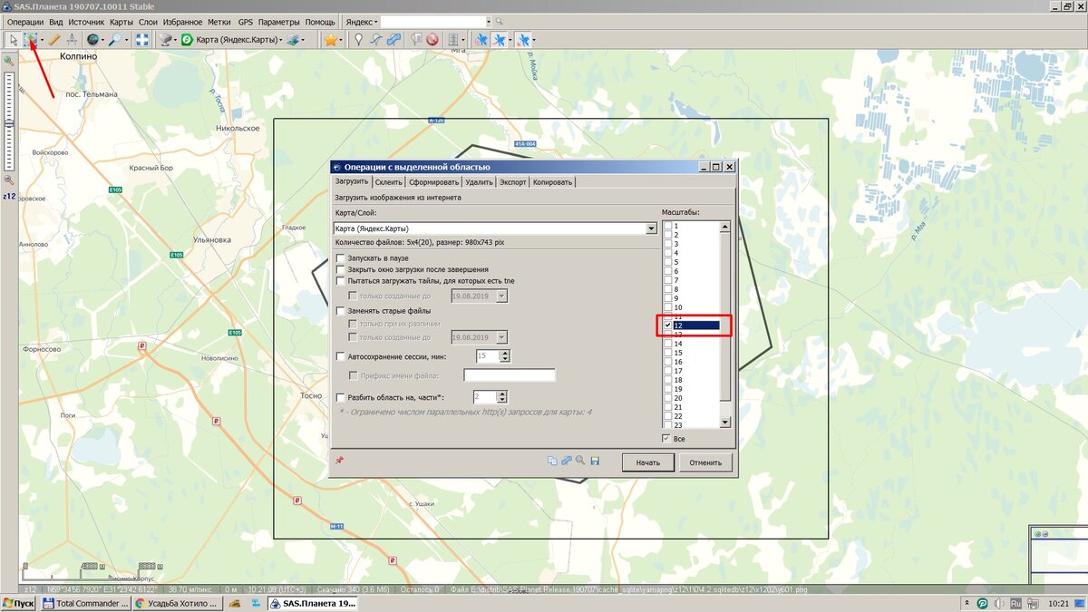Open the Windows Пуск start button
This screenshot has height=612, width=1088.
point(19,603)
